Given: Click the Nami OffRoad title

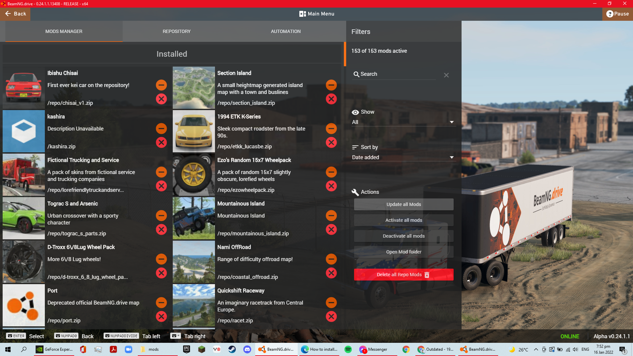Looking at the screenshot, I should coord(234,247).
